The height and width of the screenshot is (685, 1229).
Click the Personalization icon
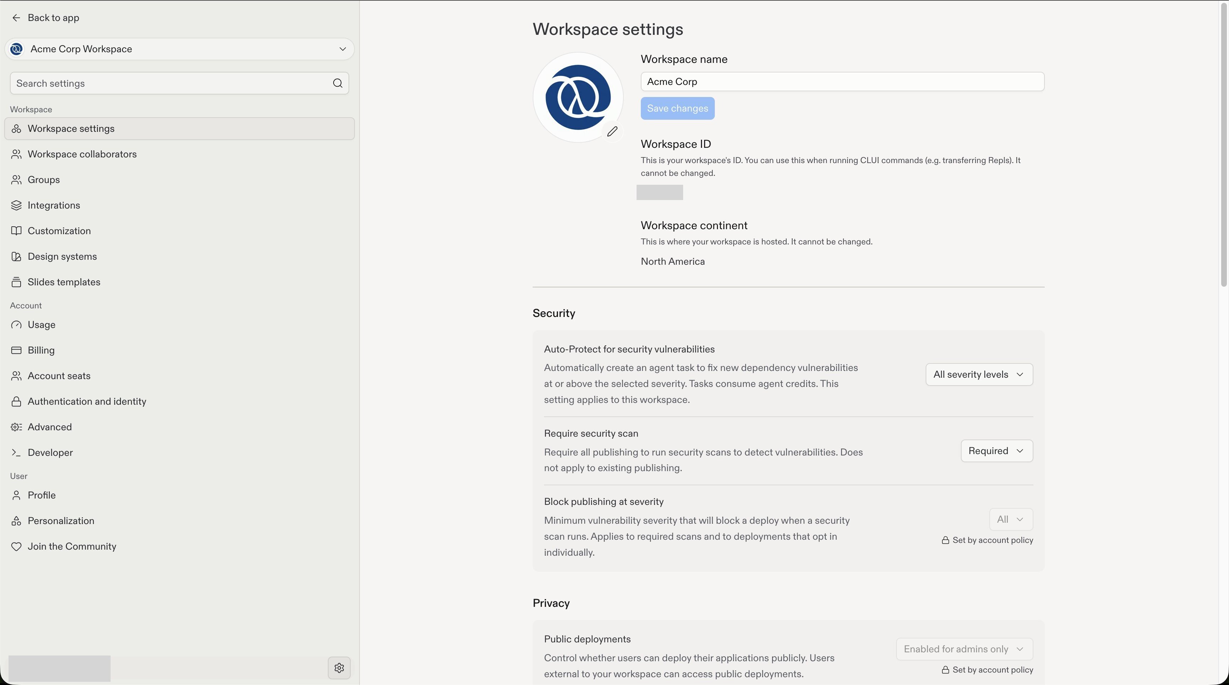pyautogui.click(x=16, y=521)
